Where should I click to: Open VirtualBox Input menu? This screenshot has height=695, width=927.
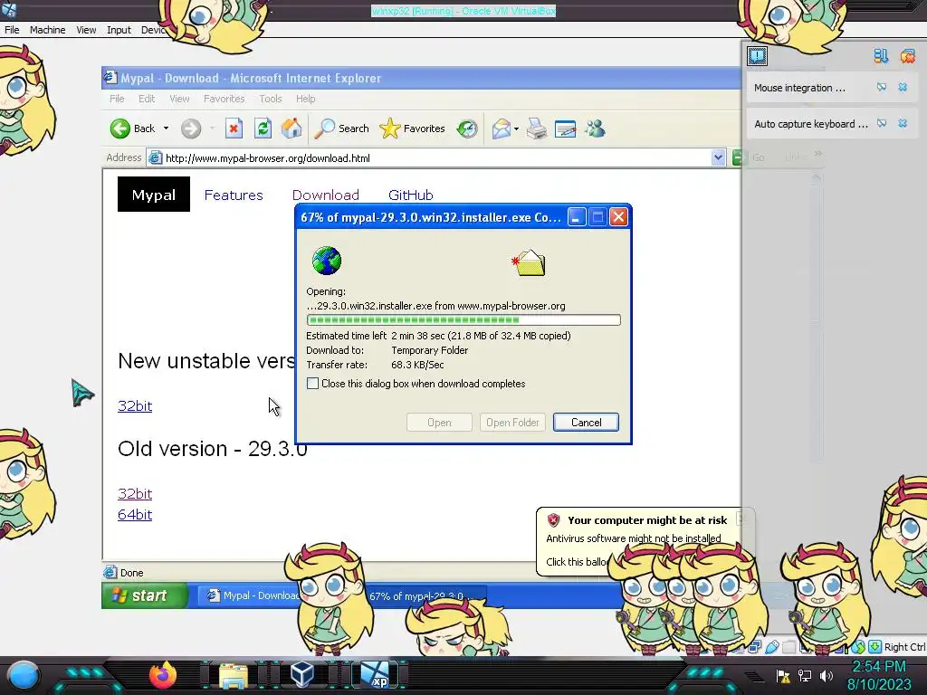119,30
